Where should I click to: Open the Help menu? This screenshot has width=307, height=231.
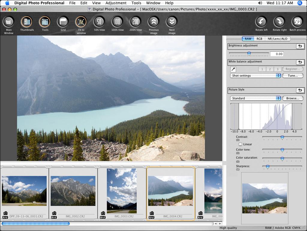click(x=169, y=3)
